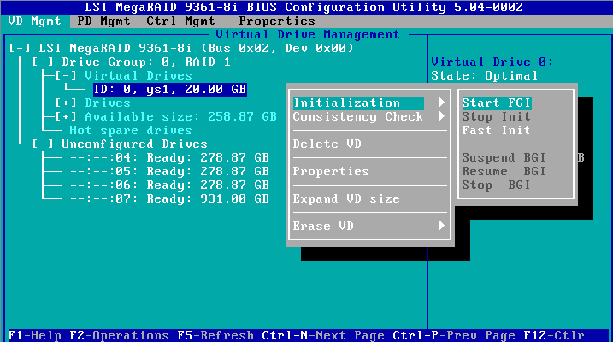This screenshot has width=613, height=342.
Task: Collapse the Virtual Drives node
Action: pyautogui.click(x=66, y=76)
